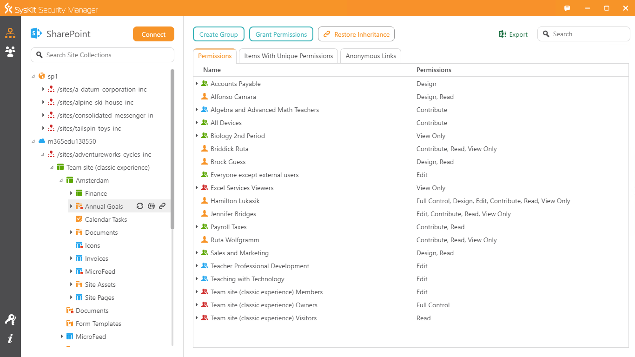The width and height of the screenshot is (635, 357).
Task: Click the link icon next to Annual Goals
Action: [x=162, y=206]
